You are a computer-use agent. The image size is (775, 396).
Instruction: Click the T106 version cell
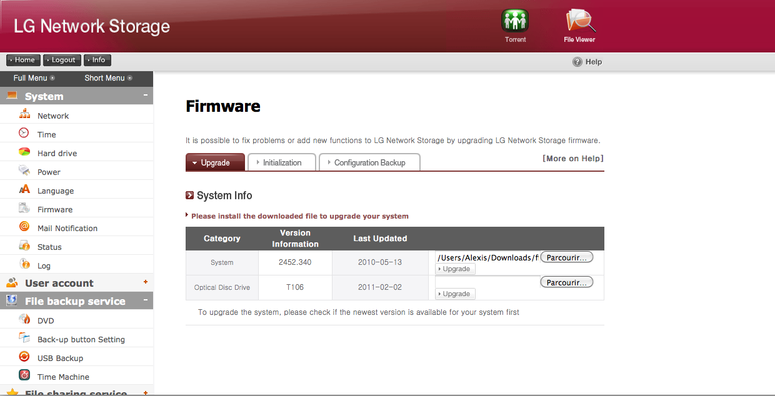(295, 287)
